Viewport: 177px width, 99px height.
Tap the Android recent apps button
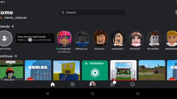pyautogui.click(x=138, y=94)
